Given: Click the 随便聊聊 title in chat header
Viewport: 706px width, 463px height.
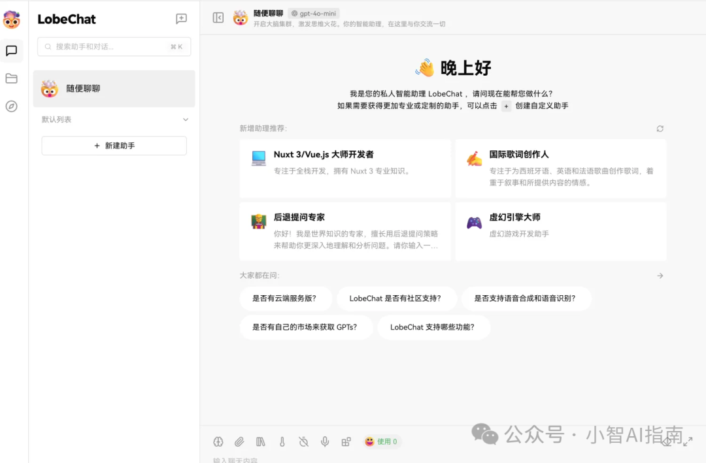Looking at the screenshot, I should pyautogui.click(x=269, y=14).
